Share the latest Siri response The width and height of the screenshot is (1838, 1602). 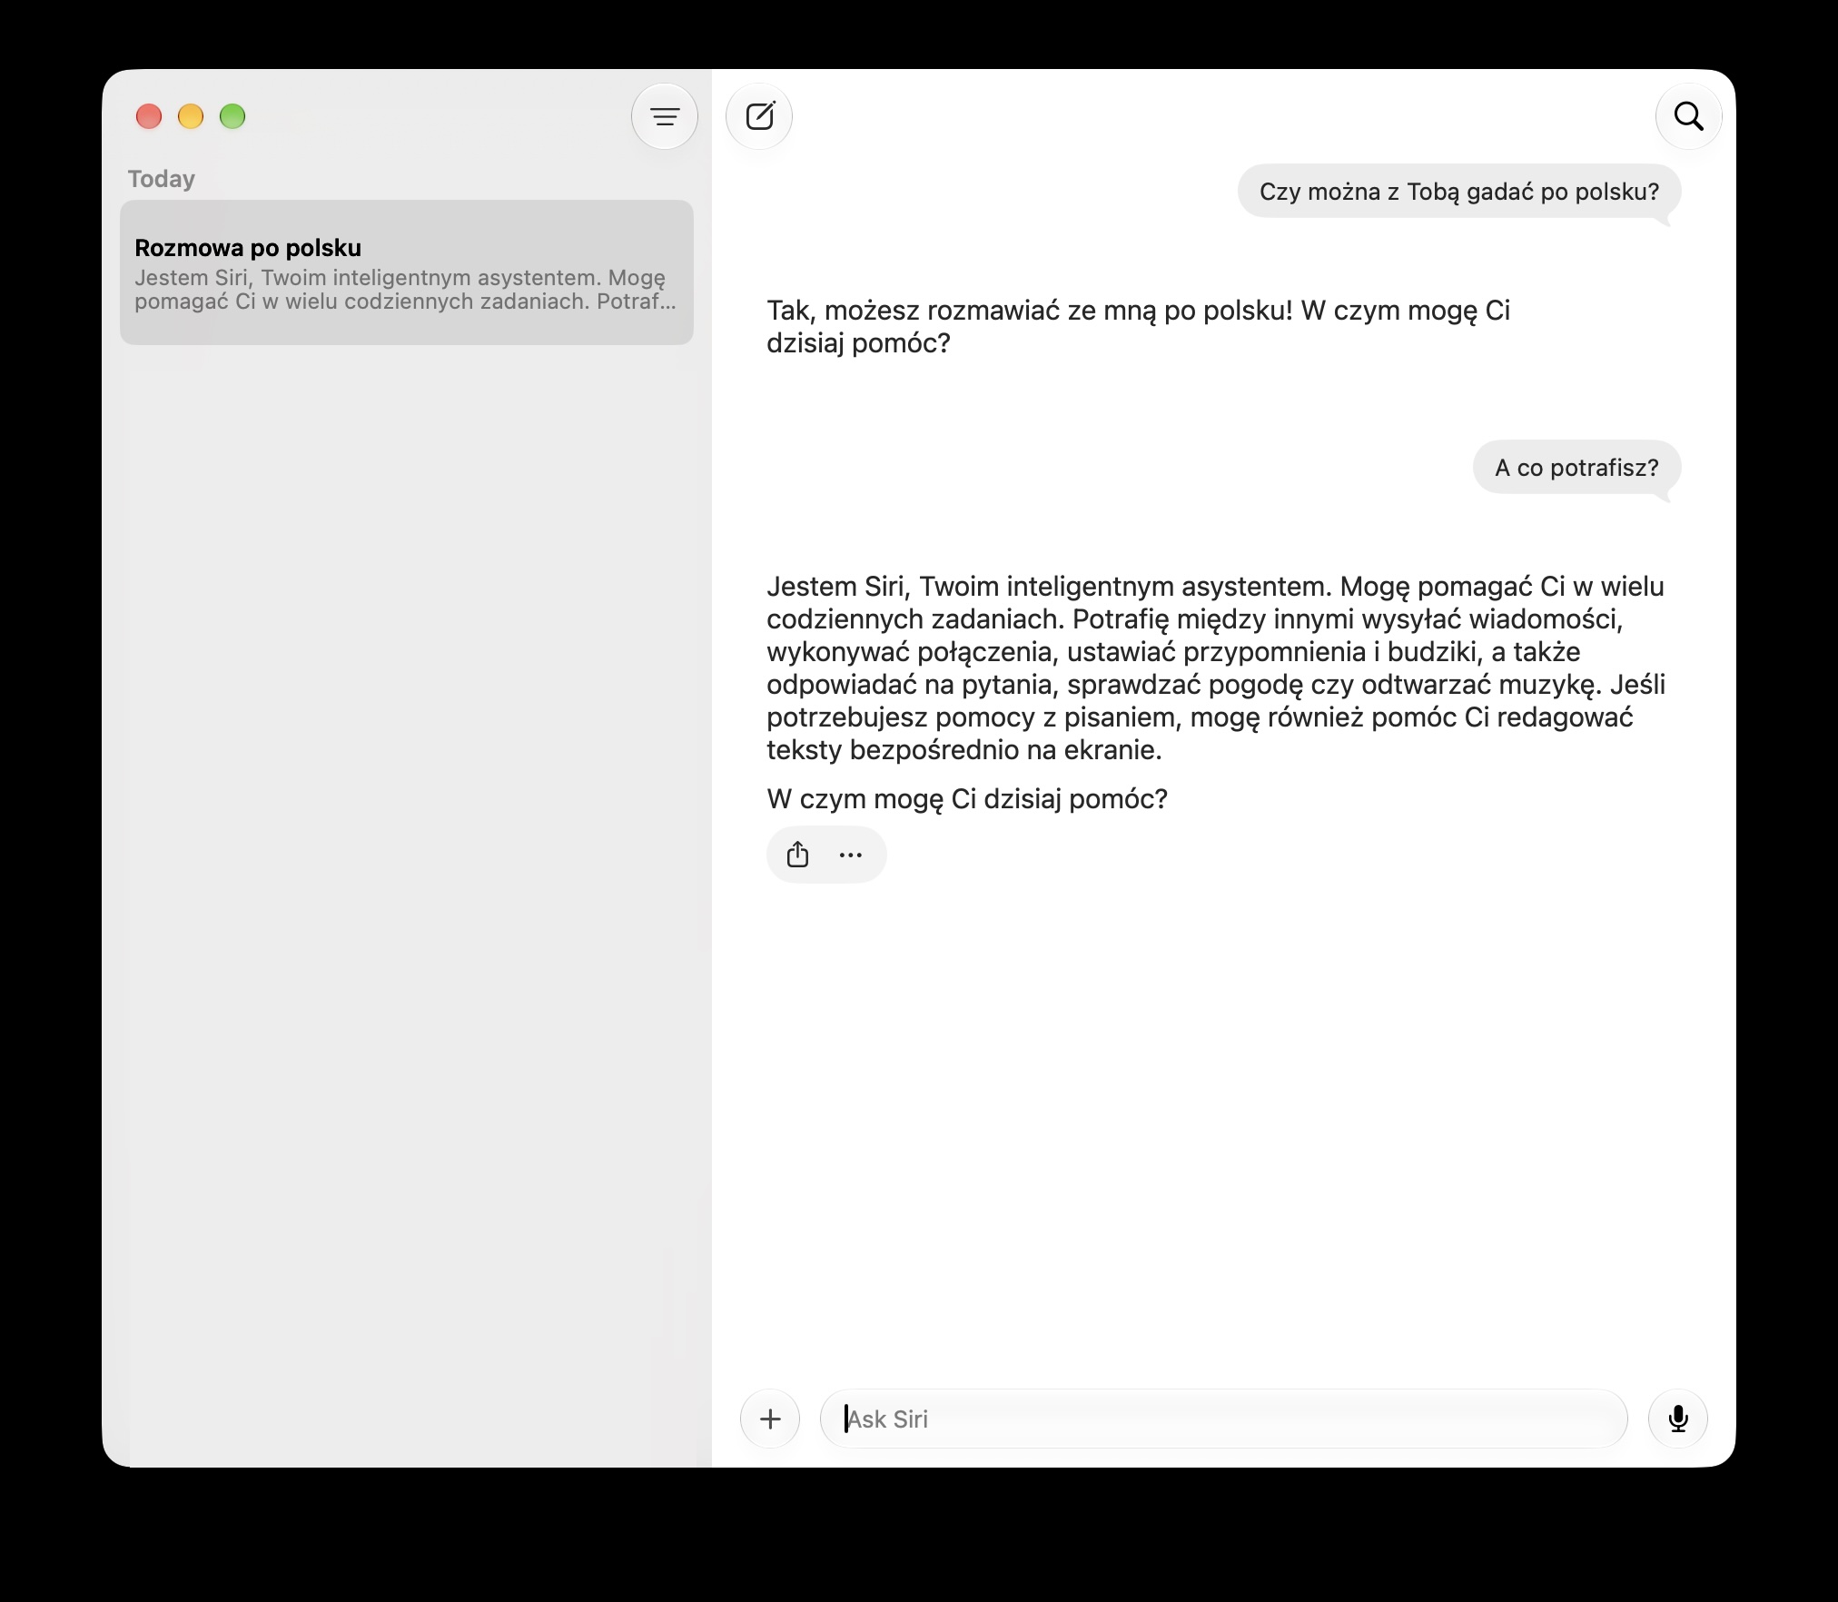[x=797, y=855]
